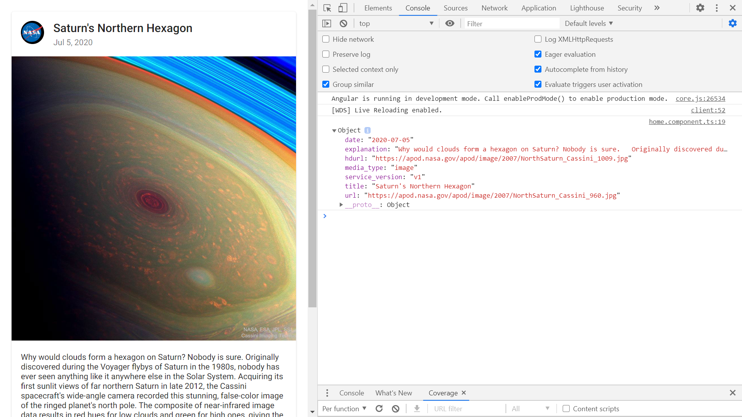Open the DevTools main settings gear
742x417 pixels.
[x=700, y=8]
